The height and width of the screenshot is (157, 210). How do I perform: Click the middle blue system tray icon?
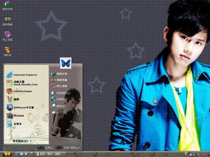click(194, 154)
